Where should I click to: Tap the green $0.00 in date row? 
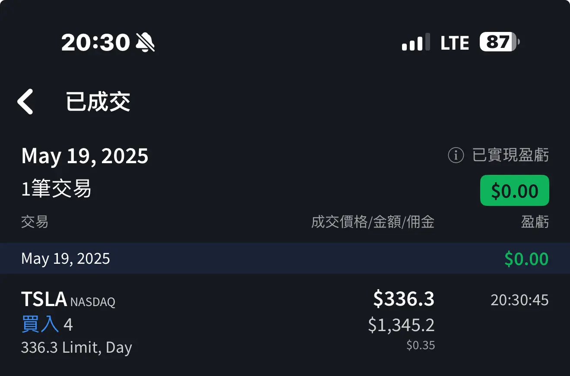[x=526, y=259]
